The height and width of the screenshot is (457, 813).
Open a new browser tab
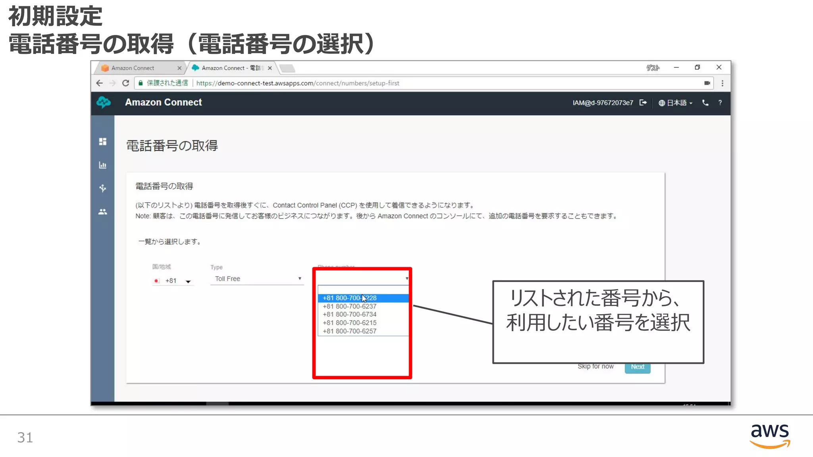click(287, 68)
